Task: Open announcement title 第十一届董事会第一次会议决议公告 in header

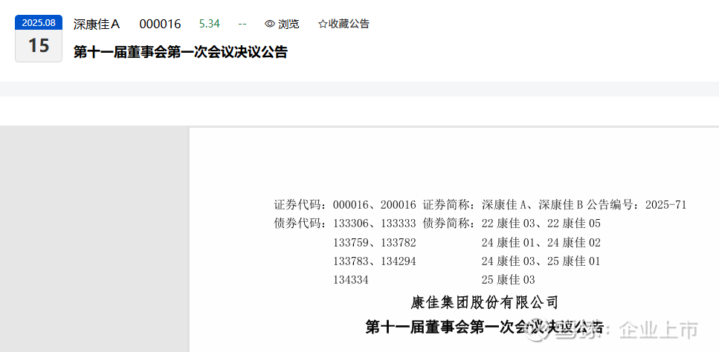Action: [x=181, y=52]
